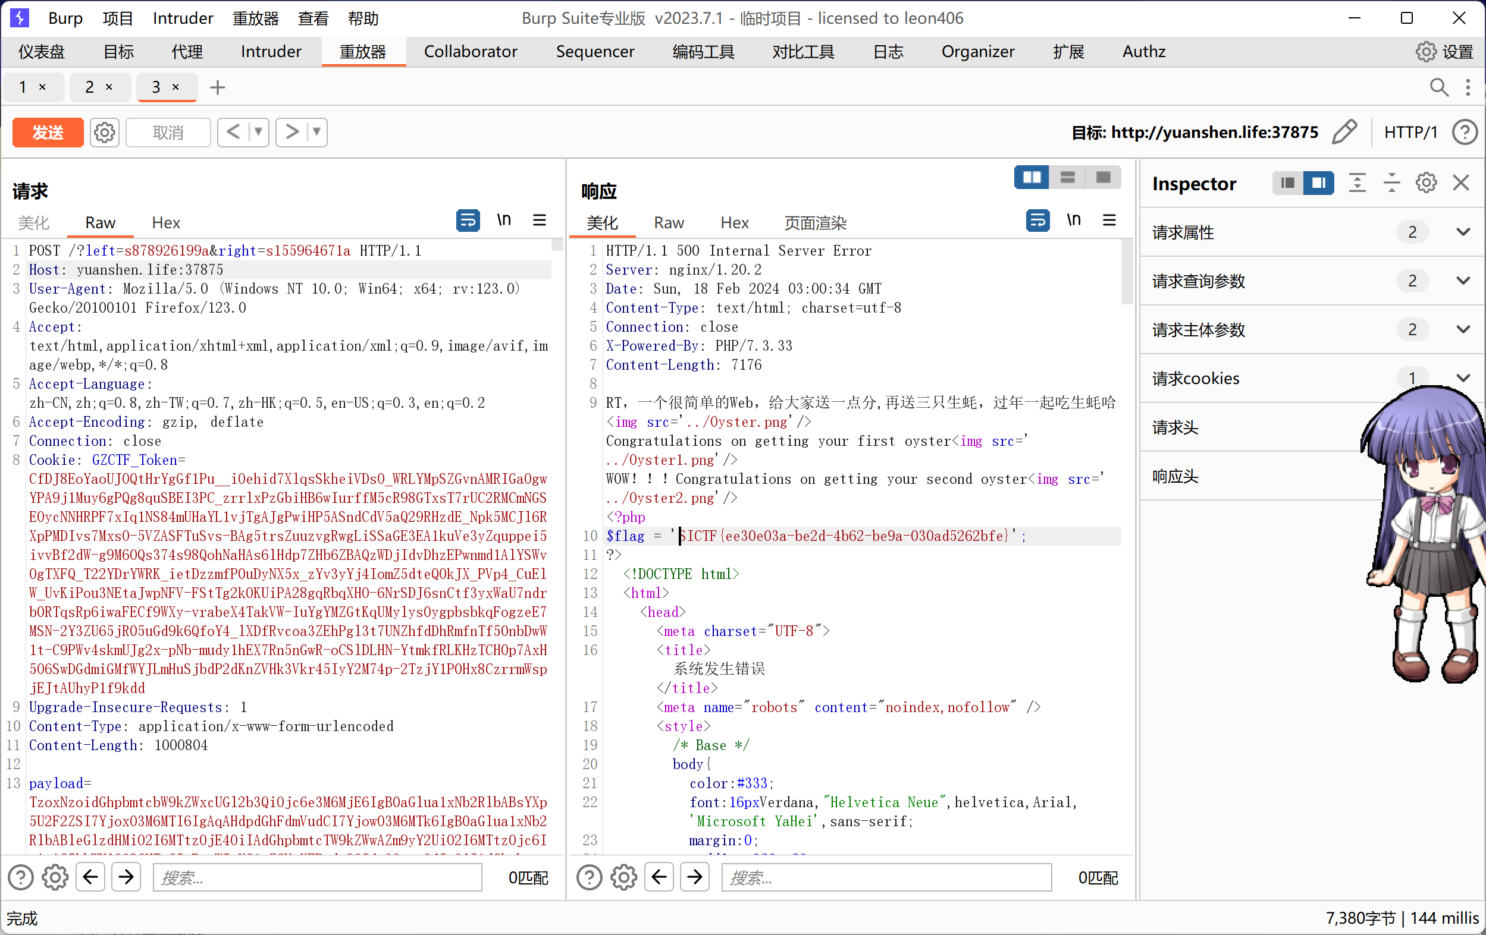Open history dropdown beside back arrow
Viewport: 1486px width, 935px height.
pos(259,131)
